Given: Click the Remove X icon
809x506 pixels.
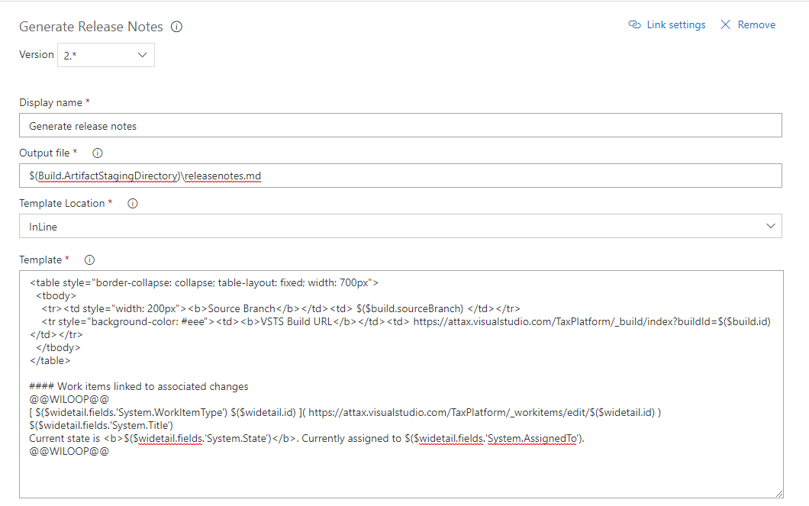Looking at the screenshot, I should (x=725, y=24).
